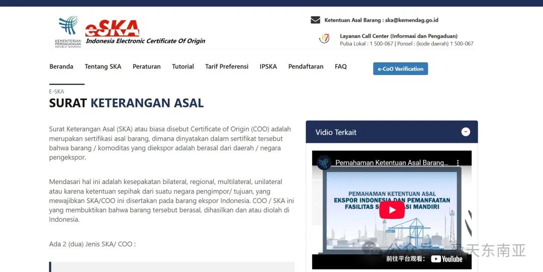
Task: Open the Tarif Preferensi menu
Action: 227,66
